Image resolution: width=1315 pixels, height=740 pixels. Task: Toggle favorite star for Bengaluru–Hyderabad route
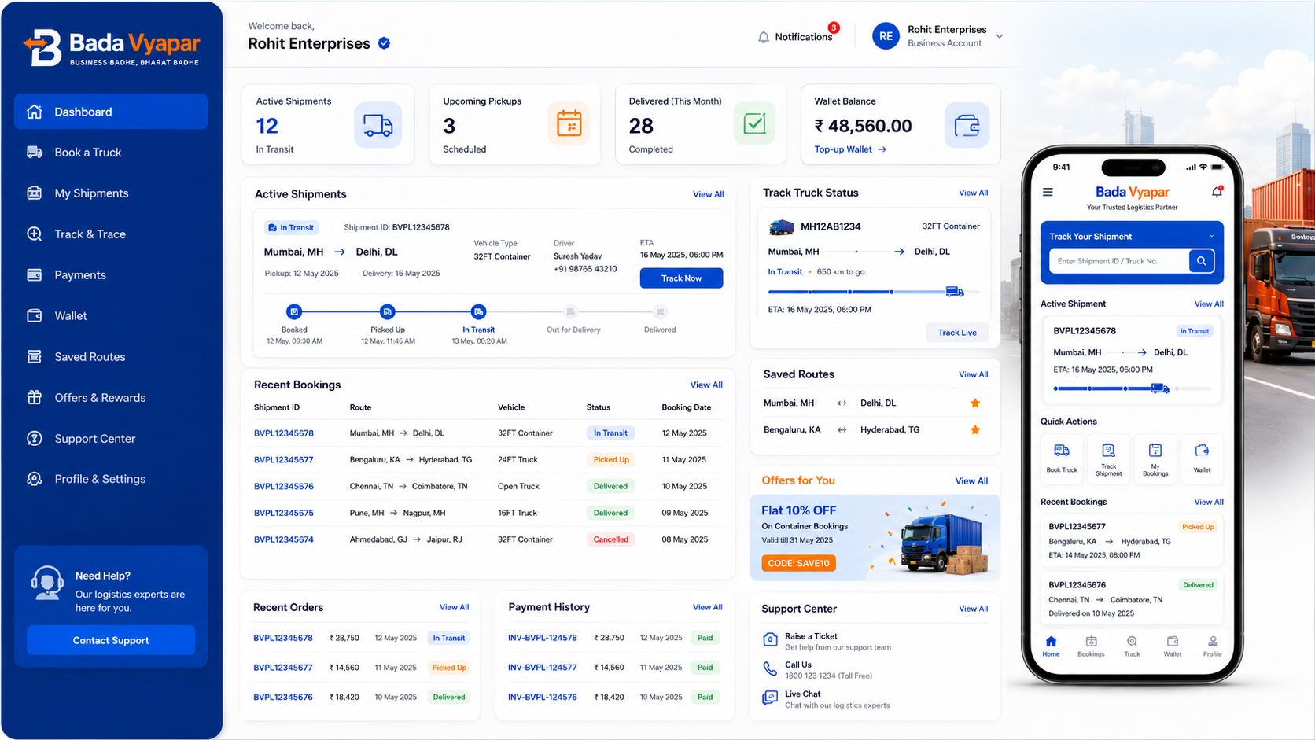pos(975,430)
